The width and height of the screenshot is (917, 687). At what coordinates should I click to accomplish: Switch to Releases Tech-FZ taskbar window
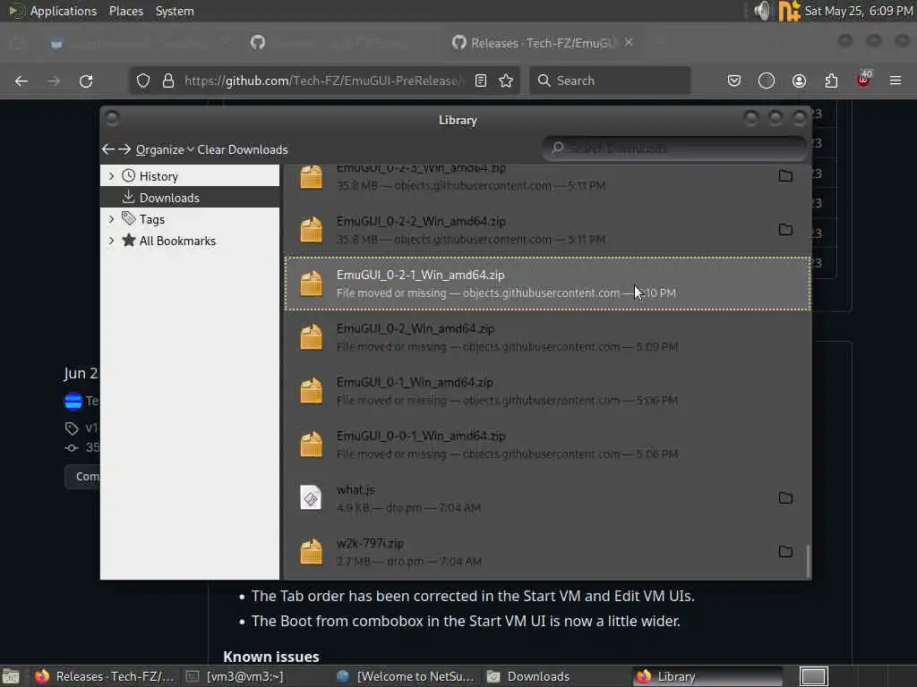click(x=105, y=676)
